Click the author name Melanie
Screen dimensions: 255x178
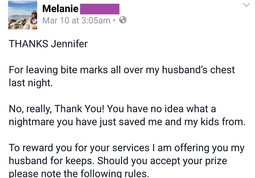(60, 8)
